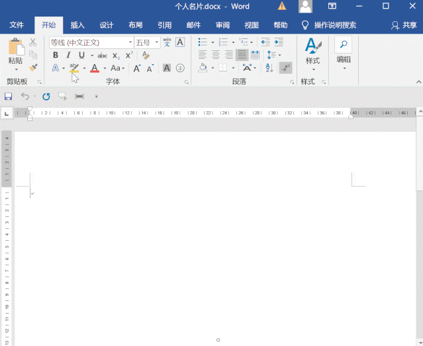Click the character border A icon
This screenshot has height=346, width=423.
[180, 42]
